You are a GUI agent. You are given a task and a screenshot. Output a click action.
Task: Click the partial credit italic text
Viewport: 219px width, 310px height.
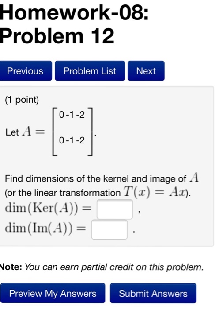(114, 267)
